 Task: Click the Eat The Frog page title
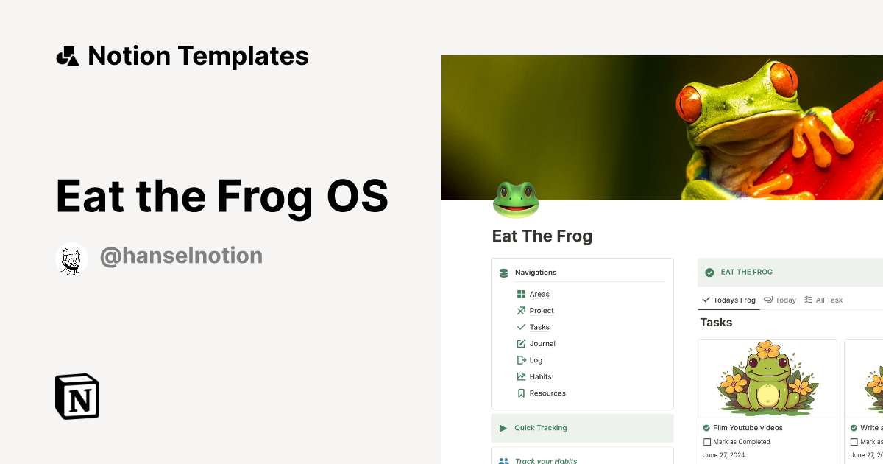(542, 236)
